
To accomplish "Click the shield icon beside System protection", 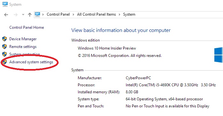I will click(4, 54).
